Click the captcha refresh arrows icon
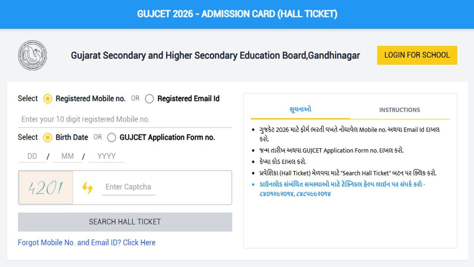The width and height of the screenshot is (474, 267). [x=87, y=187]
